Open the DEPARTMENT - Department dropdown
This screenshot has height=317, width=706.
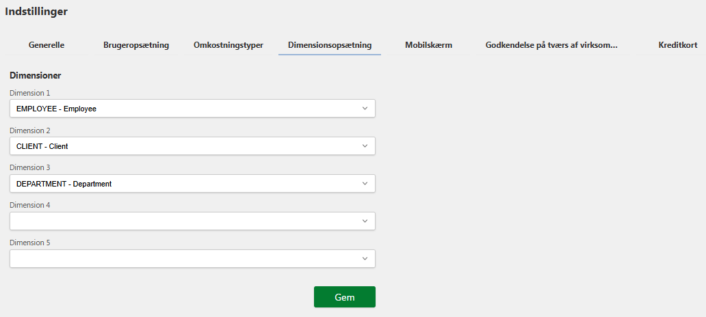click(x=192, y=184)
